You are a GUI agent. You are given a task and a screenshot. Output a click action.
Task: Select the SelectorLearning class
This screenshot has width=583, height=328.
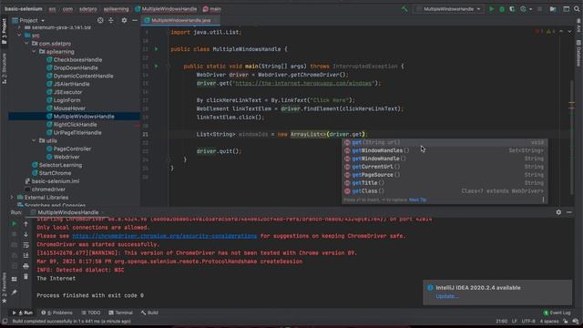pyautogui.click(x=60, y=165)
